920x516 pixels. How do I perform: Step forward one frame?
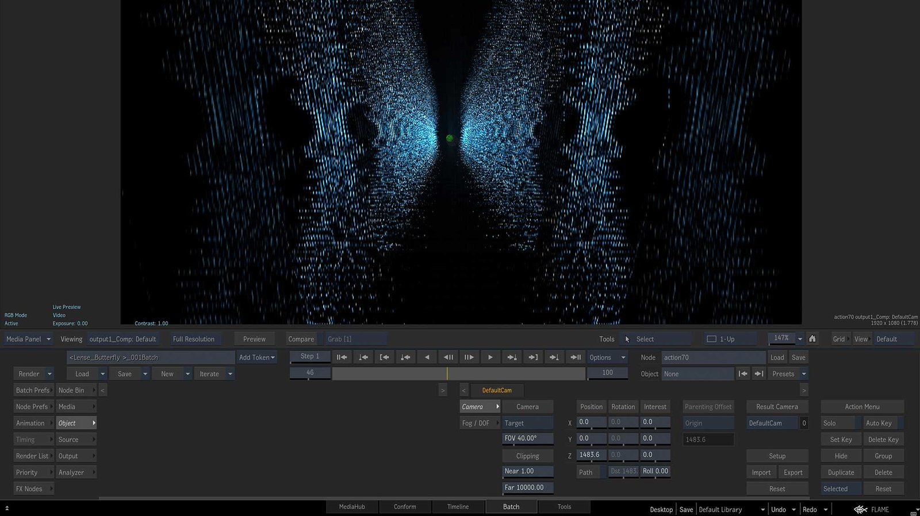point(469,357)
